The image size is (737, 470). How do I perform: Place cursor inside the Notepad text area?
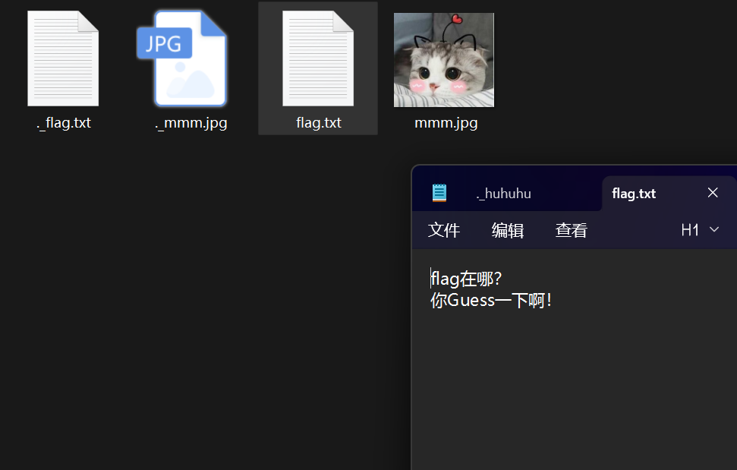(569, 364)
